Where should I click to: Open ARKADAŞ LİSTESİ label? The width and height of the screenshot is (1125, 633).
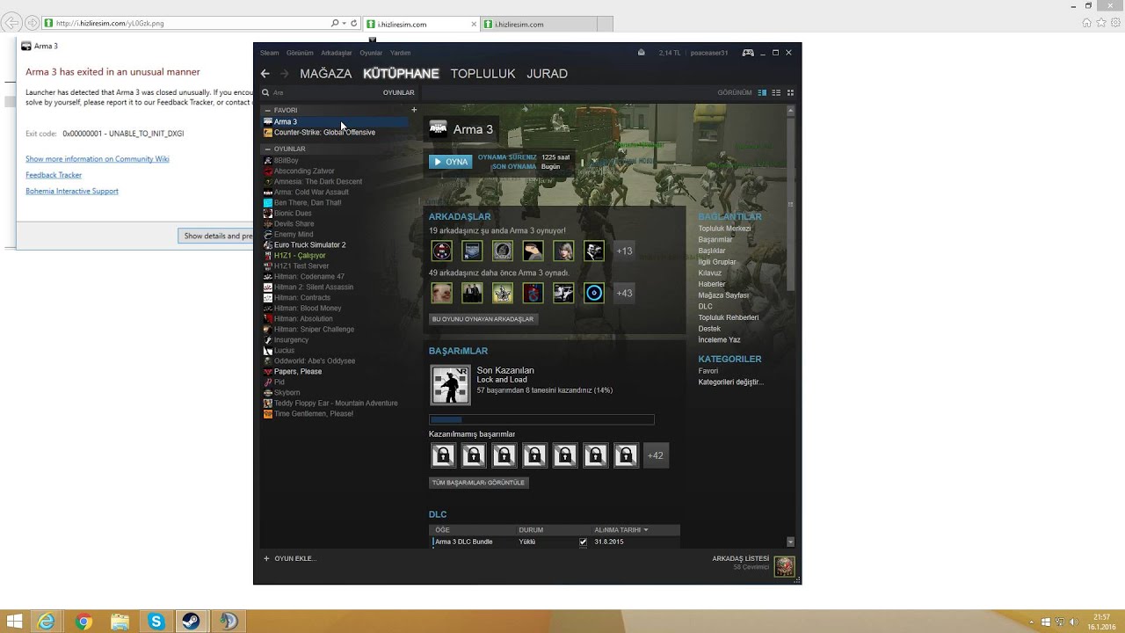pyautogui.click(x=740, y=558)
